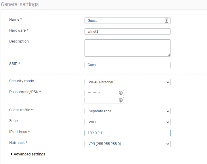Viewport: 207px width, 164px height.
Task: Select the SSID input field
Action: pos(127,65)
